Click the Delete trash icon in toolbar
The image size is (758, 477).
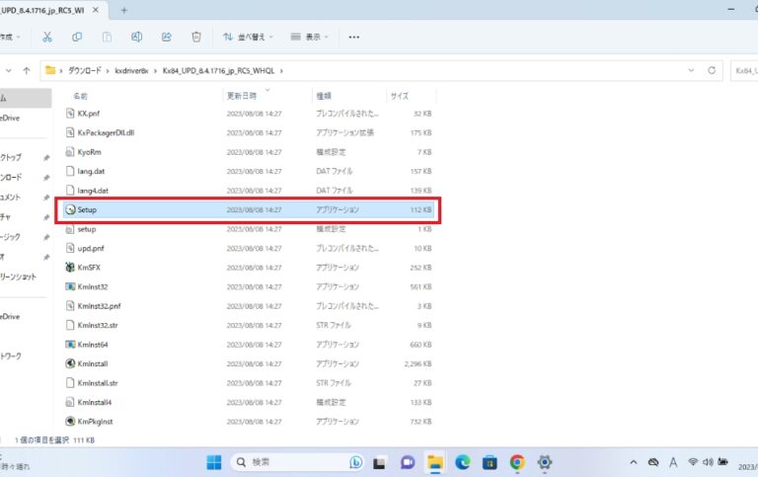tap(195, 37)
